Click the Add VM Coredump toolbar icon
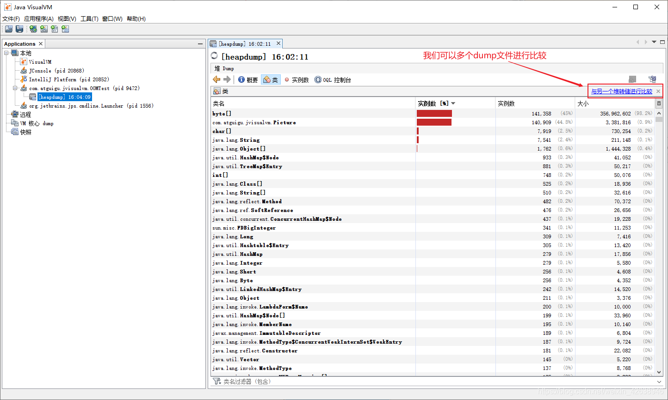668x400 pixels. point(55,29)
